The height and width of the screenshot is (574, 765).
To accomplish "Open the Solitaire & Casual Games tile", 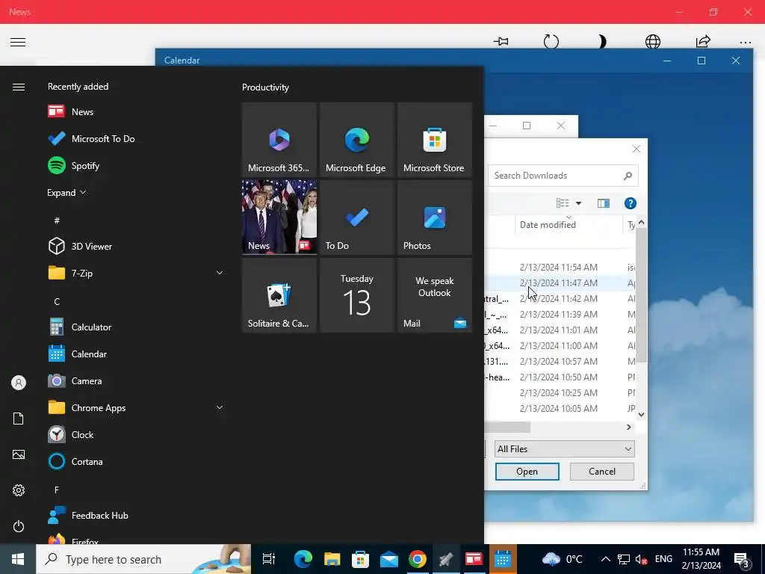I will 279,294.
